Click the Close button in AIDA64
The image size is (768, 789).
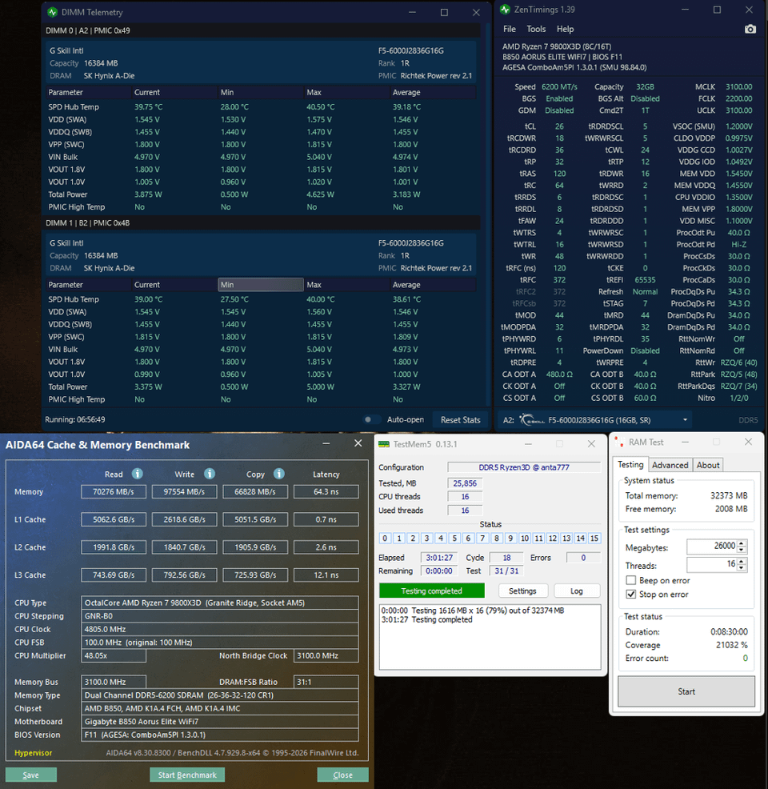[x=342, y=775]
